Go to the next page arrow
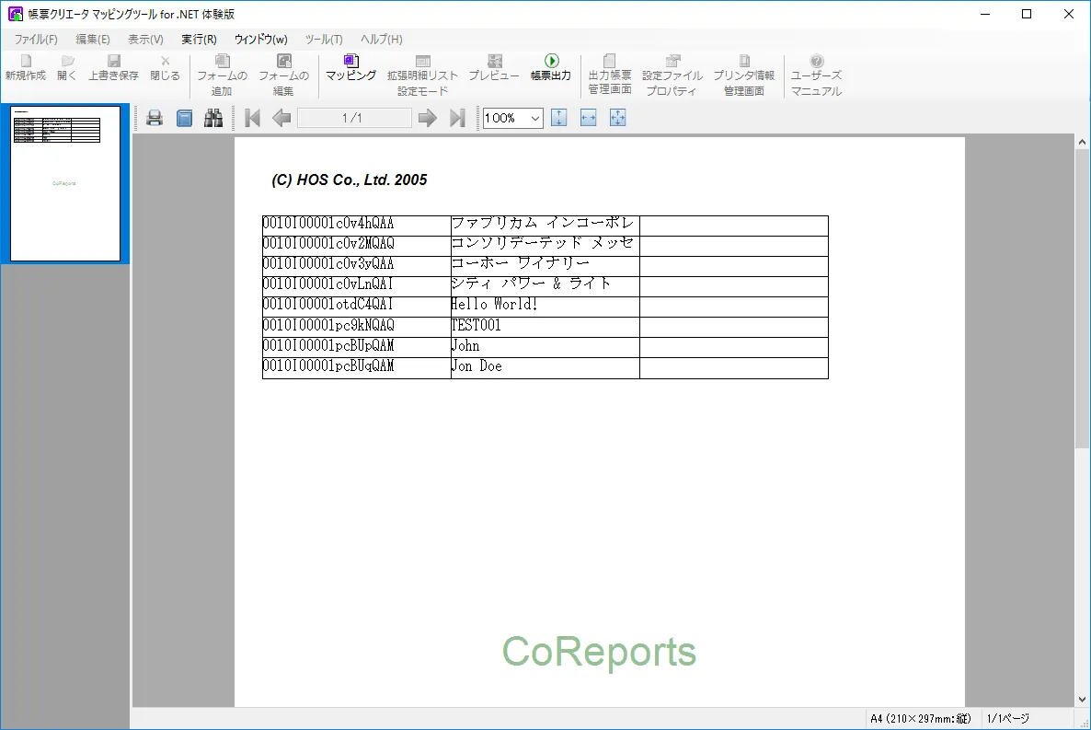The height and width of the screenshot is (730, 1091). (427, 118)
